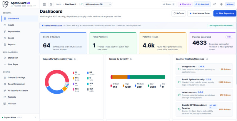Screen dimensions: 237x121
Task: Click the New Repository button
Action: point(225,13)
